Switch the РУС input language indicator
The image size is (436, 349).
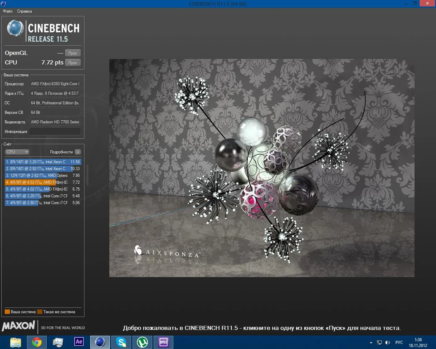[x=399, y=343]
